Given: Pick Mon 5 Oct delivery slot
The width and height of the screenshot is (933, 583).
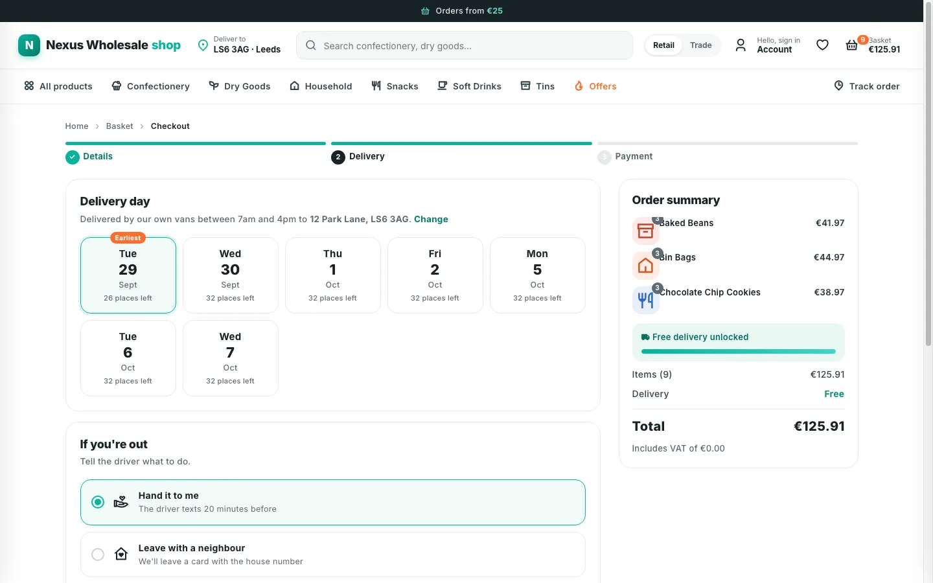Looking at the screenshot, I should [538, 275].
